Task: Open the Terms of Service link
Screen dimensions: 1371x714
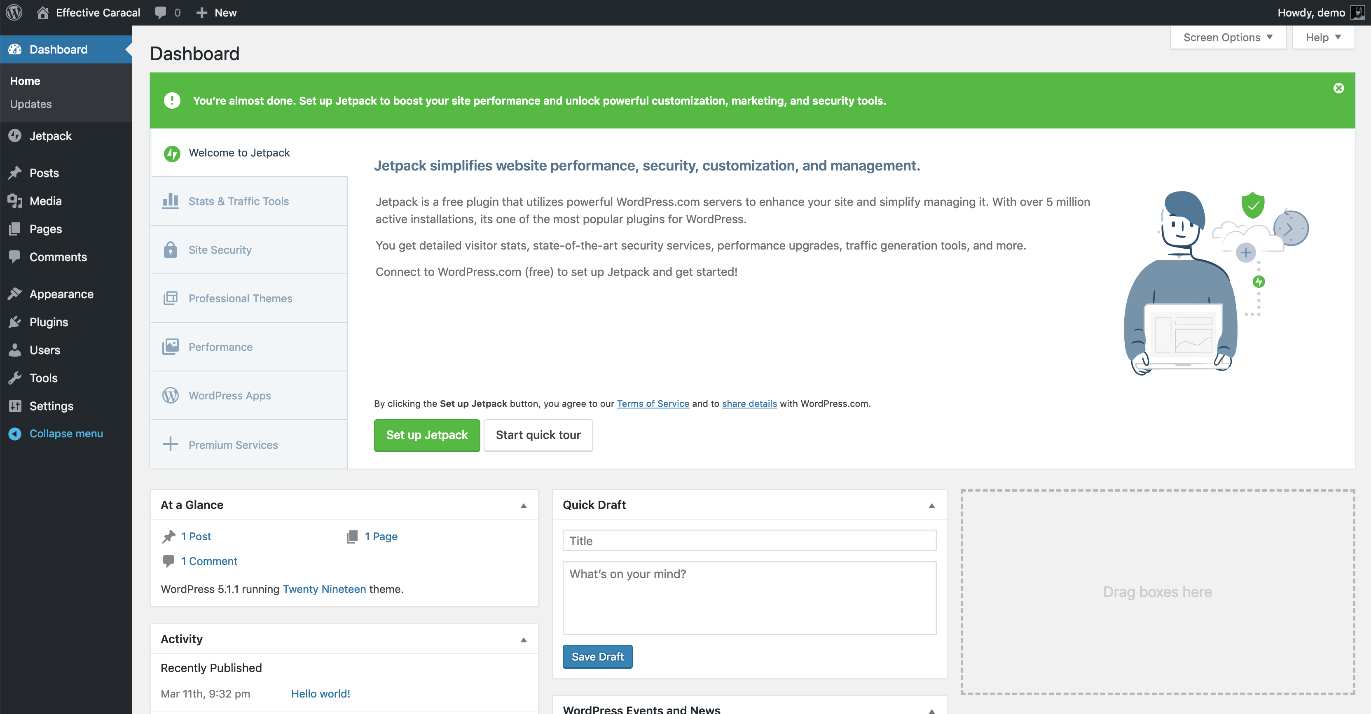Action: tap(653, 403)
